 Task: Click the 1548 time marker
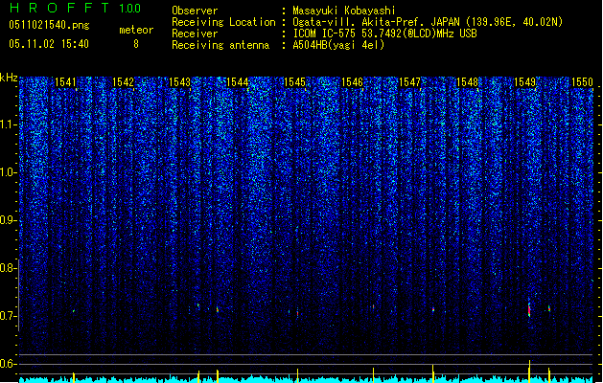[467, 81]
